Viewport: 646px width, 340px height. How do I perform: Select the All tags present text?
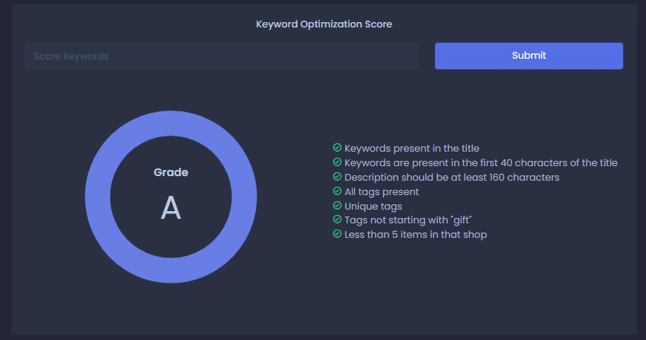click(382, 191)
